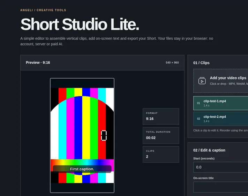The width and height of the screenshot is (248, 196).
Task: Select clip-test-2.mp4 in clips list
Action: coord(221,119)
